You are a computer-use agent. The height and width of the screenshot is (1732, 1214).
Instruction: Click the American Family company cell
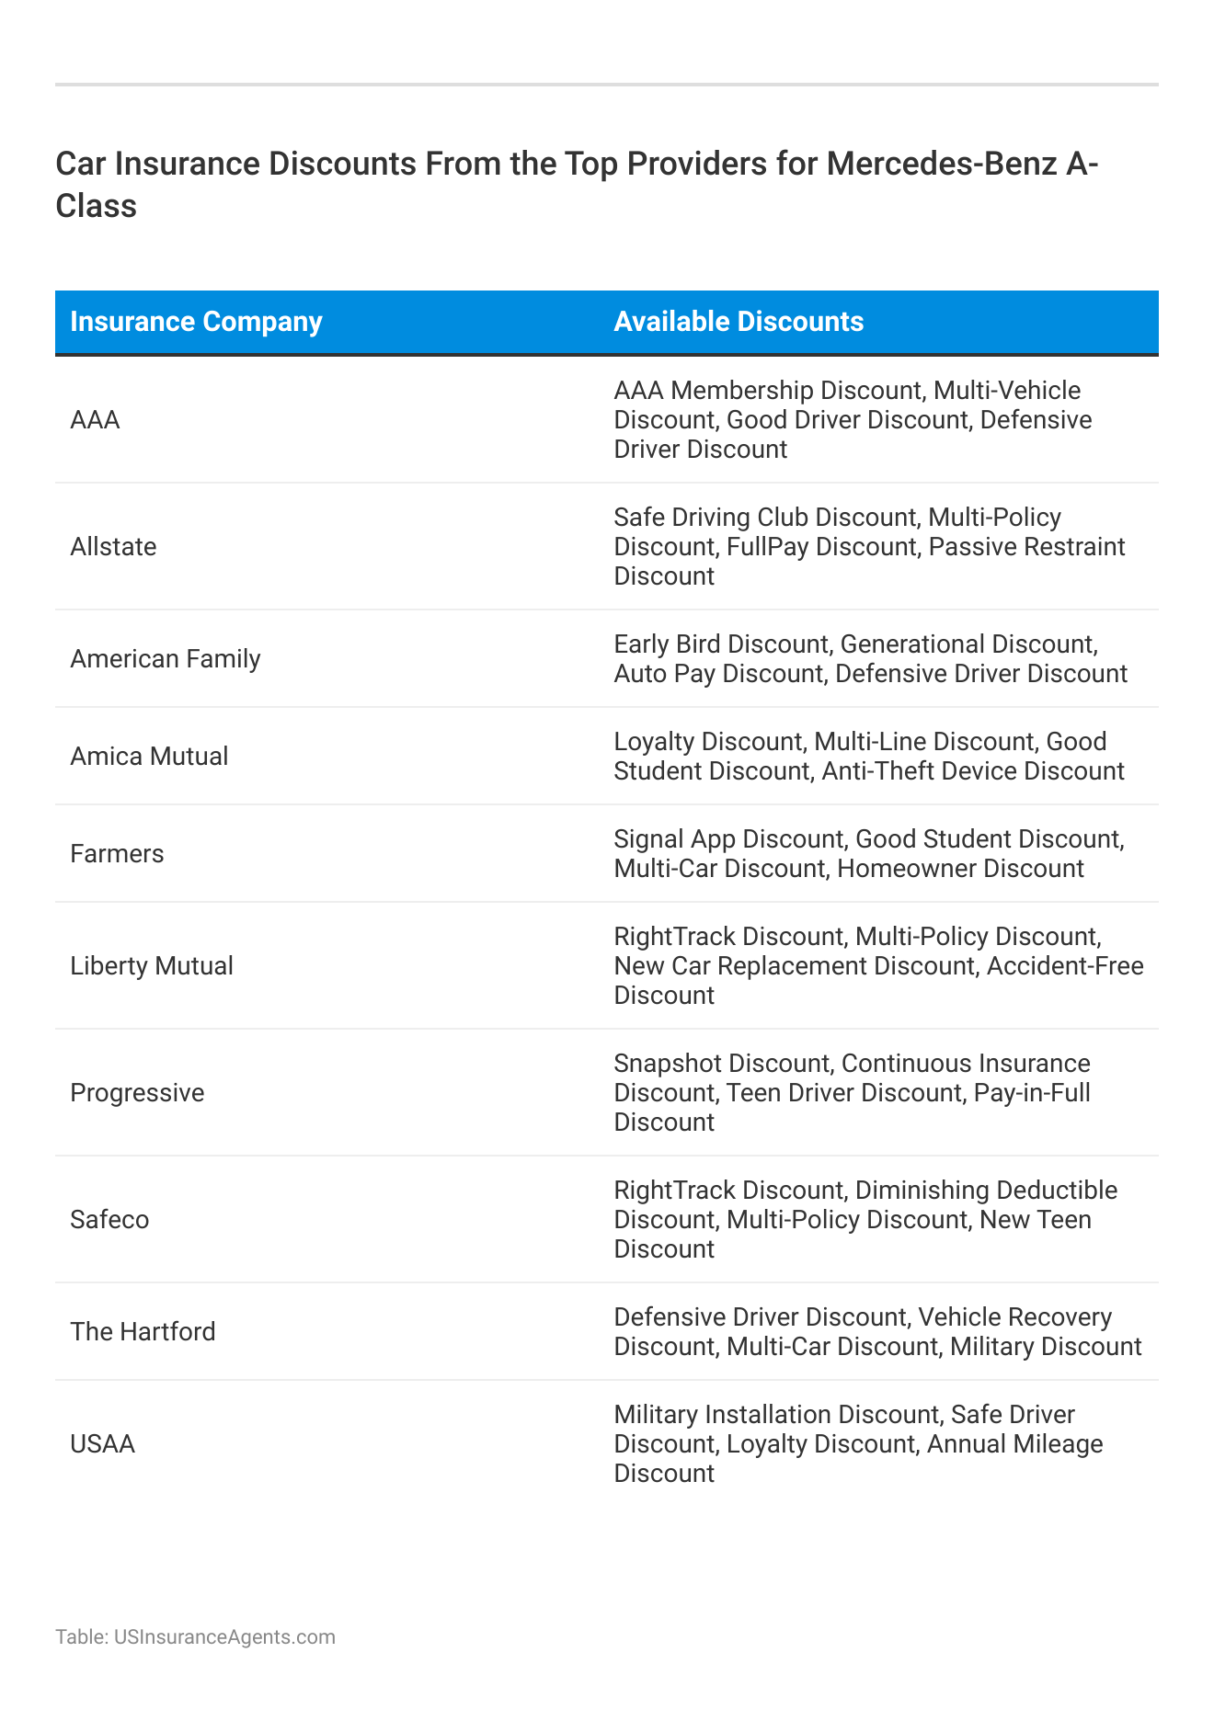coord(166,659)
